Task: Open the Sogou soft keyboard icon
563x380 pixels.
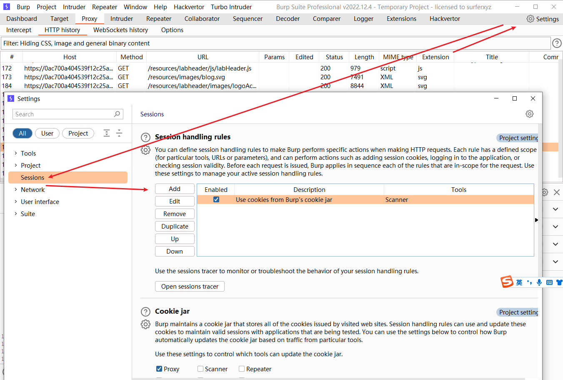Action: tap(549, 282)
